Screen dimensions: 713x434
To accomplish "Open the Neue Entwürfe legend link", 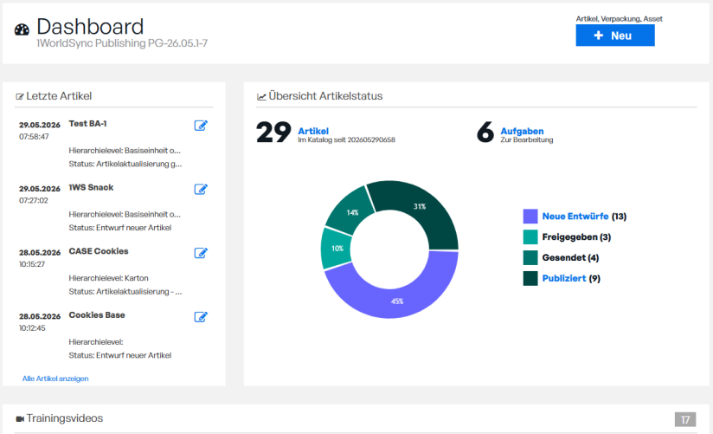I will (575, 217).
